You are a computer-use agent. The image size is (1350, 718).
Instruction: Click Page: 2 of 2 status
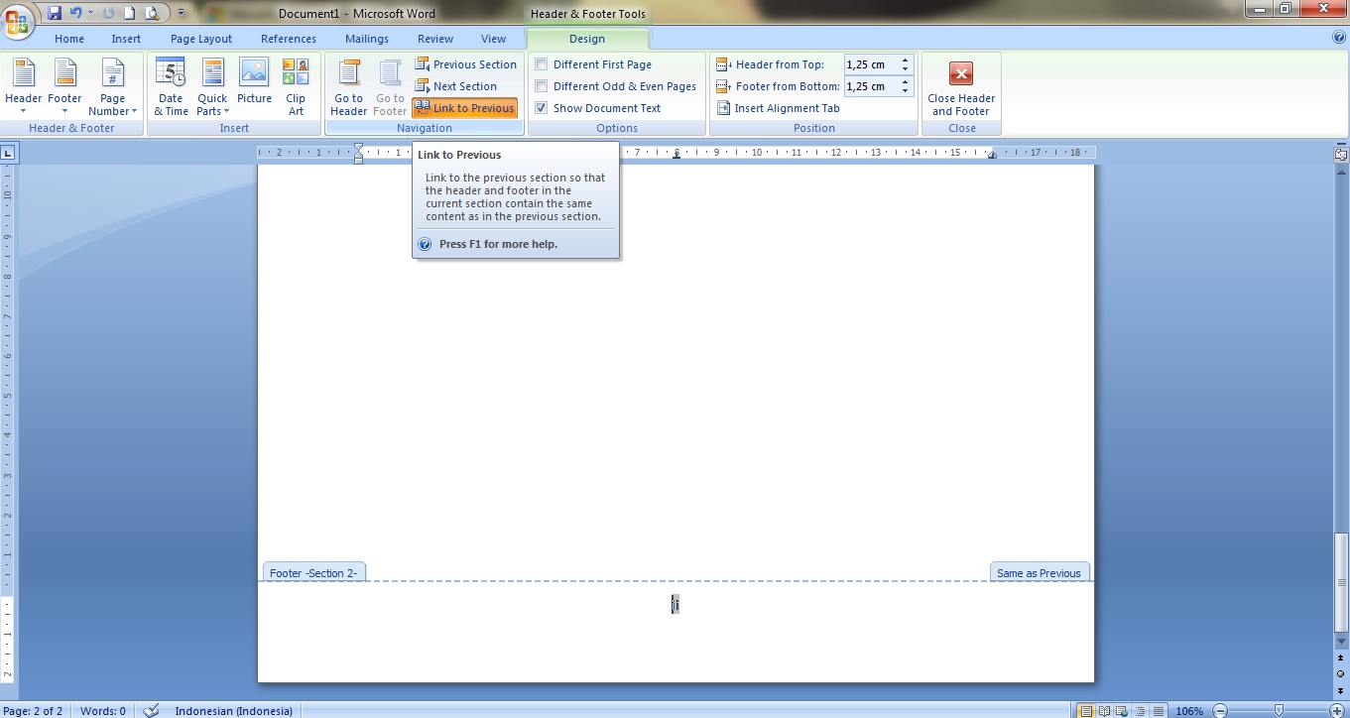click(x=34, y=711)
